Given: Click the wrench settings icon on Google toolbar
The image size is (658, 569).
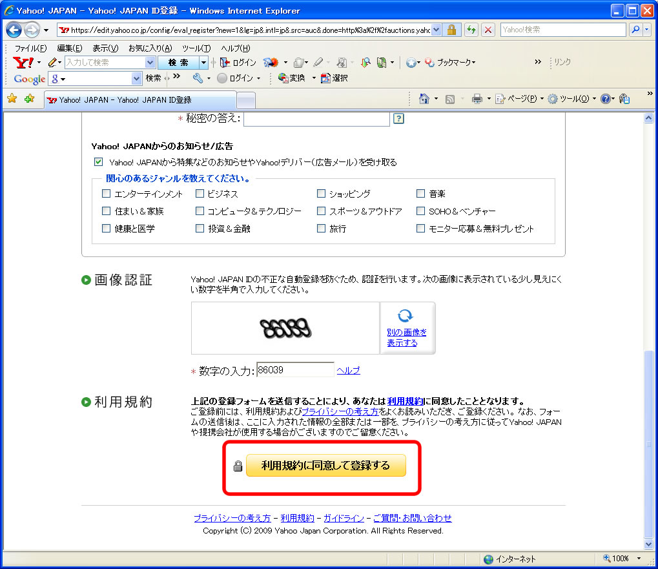Looking at the screenshot, I should [198, 78].
